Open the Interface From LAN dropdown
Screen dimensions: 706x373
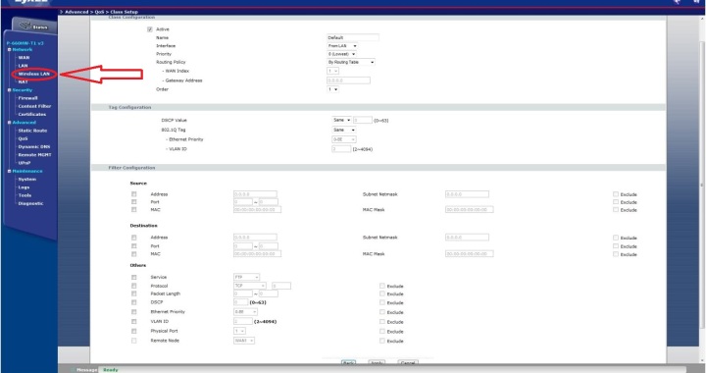coord(342,46)
